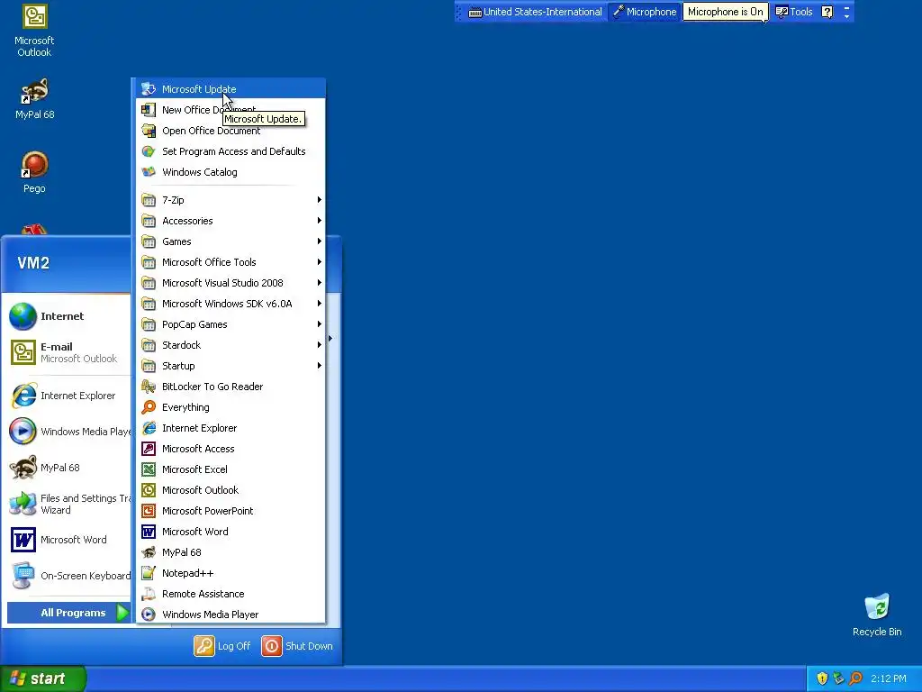
Task: Expand PopCap Games submenu
Action: click(230, 324)
